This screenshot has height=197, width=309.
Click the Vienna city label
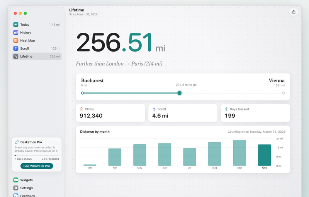tap(277, 80)
